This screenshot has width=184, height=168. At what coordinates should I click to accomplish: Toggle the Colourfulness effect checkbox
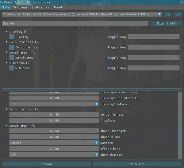[12, 47]
